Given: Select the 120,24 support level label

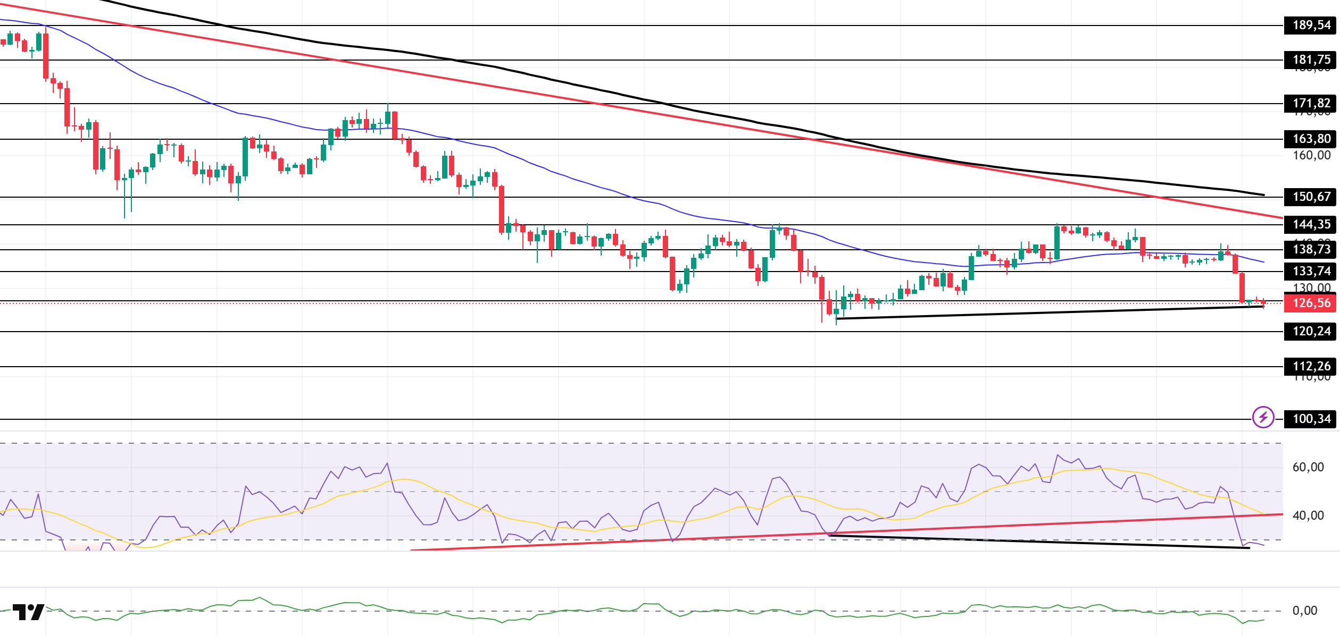Looking at the screenshot, I should pyautogui.click(x=1311, y=331).
